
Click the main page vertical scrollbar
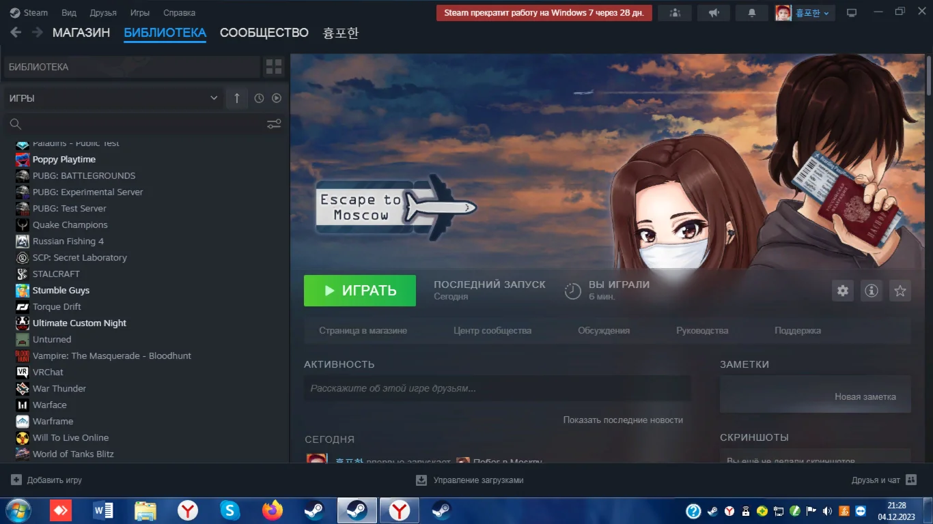click(929, 75)
